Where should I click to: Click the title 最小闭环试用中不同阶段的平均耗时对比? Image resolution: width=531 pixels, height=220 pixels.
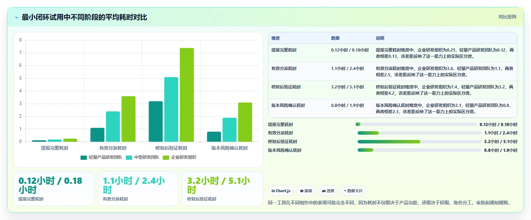[84, 17]
